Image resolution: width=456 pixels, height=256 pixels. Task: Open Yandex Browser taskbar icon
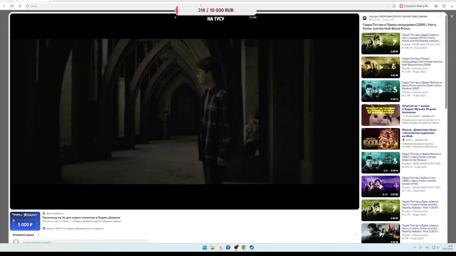point(228,247)
